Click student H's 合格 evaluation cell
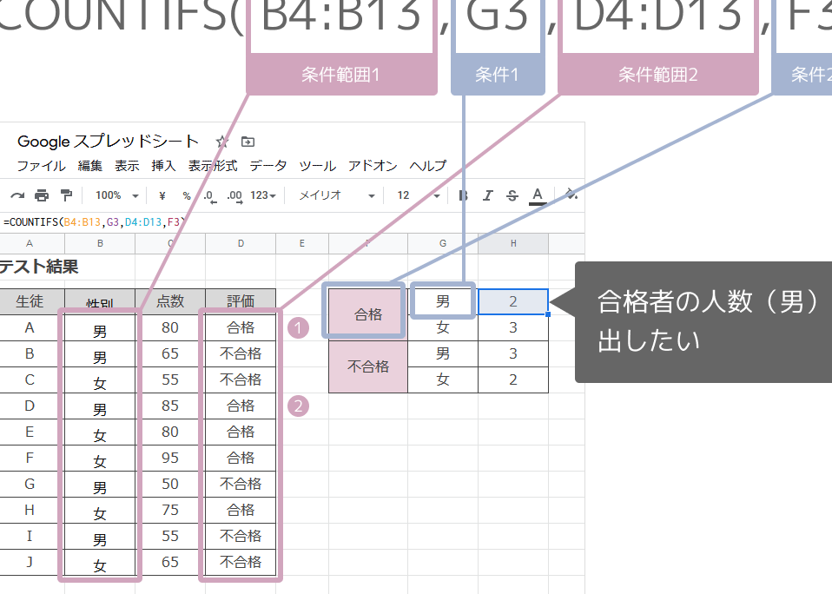 (x=241, y=511)
